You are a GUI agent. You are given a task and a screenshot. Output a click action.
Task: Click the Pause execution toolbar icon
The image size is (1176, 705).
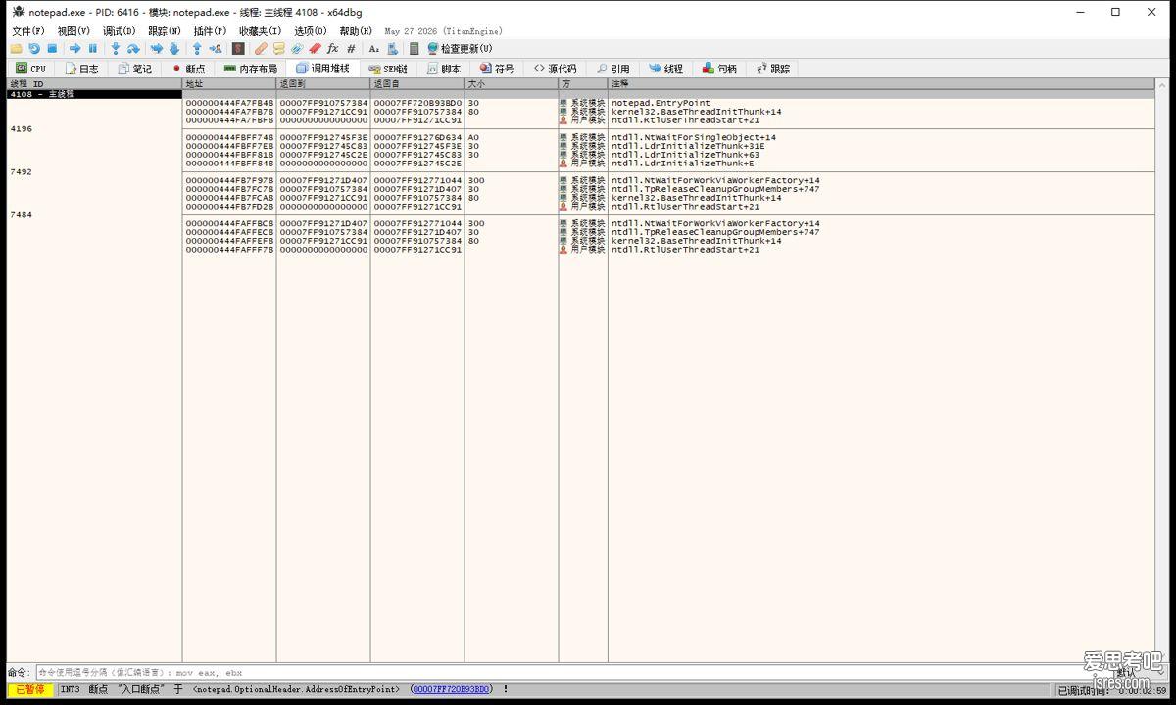point(93,48)
